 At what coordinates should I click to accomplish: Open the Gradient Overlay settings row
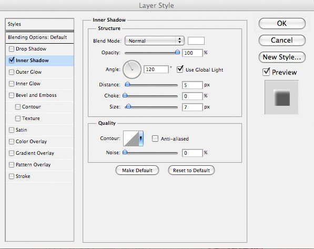39,153
